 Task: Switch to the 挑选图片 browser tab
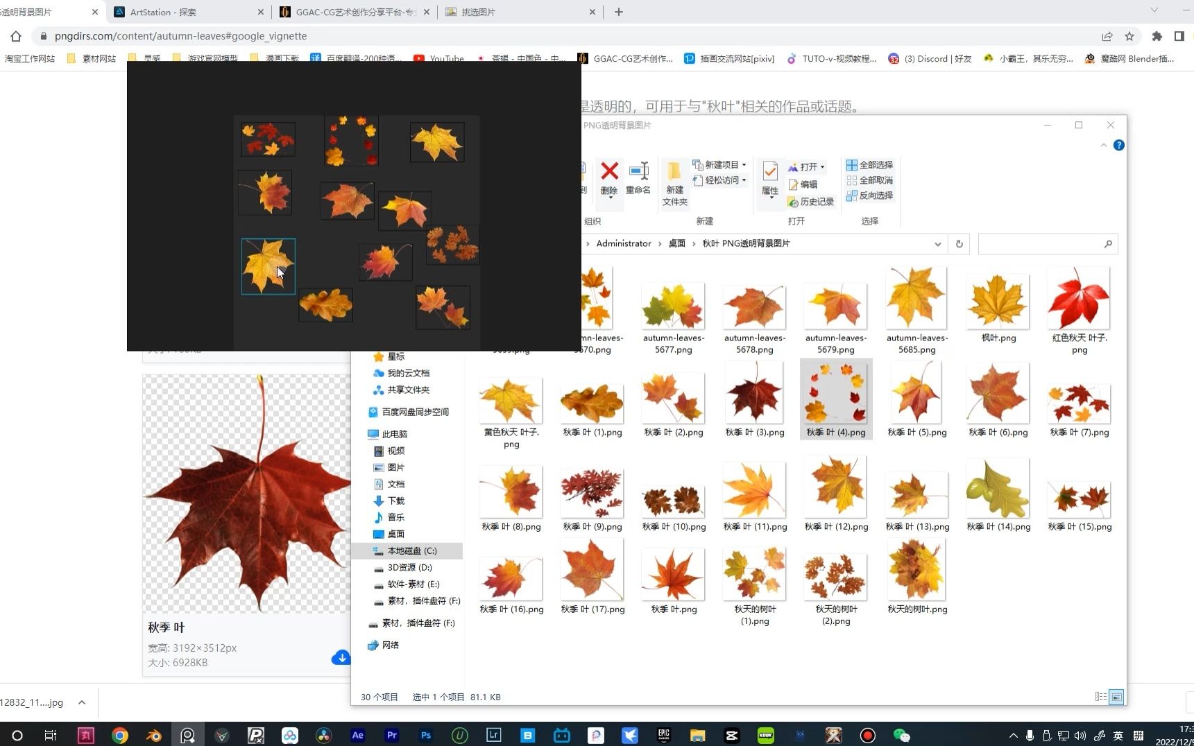(x=479, y=12)
